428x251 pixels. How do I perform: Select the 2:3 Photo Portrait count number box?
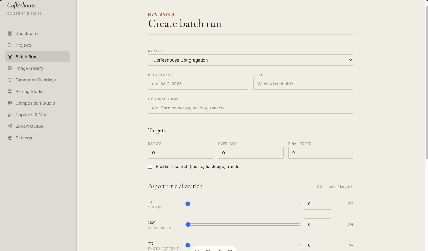tap(317, 245)
